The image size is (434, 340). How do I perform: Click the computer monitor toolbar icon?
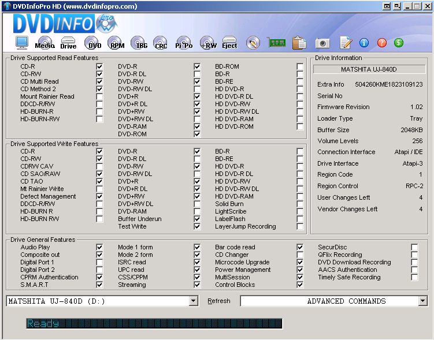pyautogui.click(x=22, y=43)
